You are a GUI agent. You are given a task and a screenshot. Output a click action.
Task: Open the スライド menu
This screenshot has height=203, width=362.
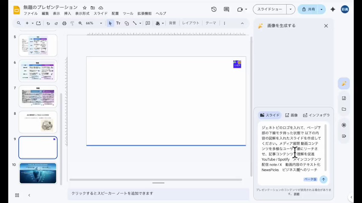pyautogui.click(x=100, y=14)
